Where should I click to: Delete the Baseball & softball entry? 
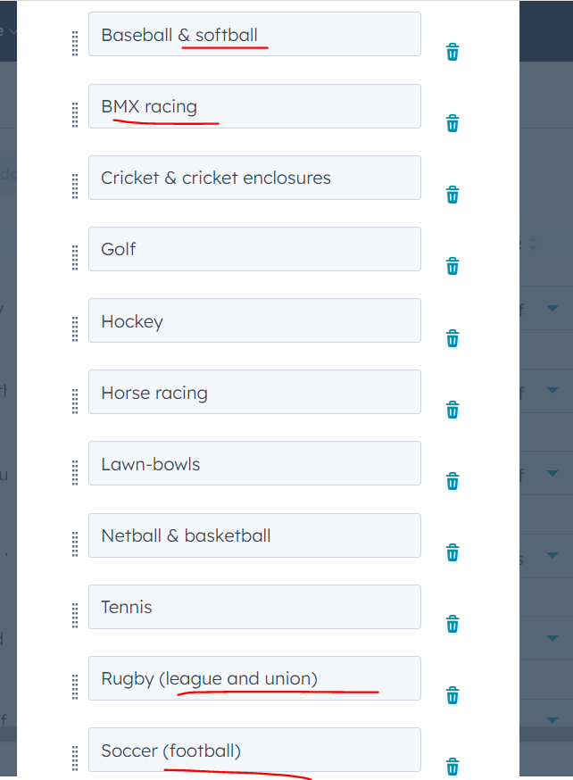453,52
